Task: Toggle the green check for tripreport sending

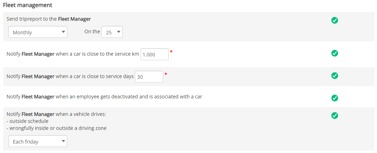Action: 334,20
